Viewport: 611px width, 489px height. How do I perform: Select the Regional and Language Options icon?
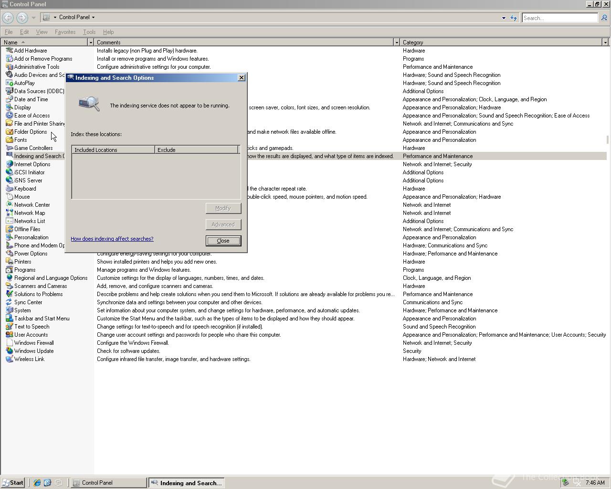[9, 278]
